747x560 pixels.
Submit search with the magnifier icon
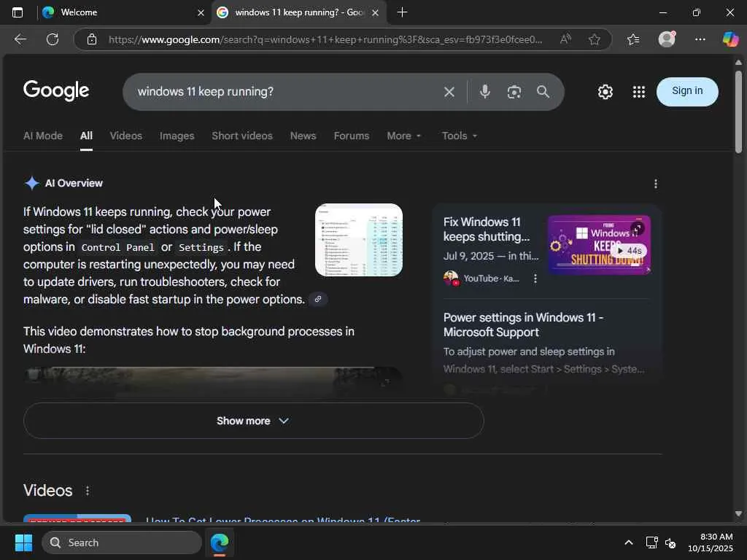(543, 91)
